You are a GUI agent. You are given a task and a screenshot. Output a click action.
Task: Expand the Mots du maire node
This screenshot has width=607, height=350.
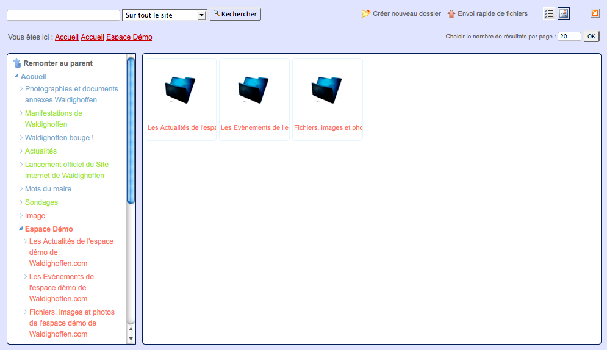(21, 189)
